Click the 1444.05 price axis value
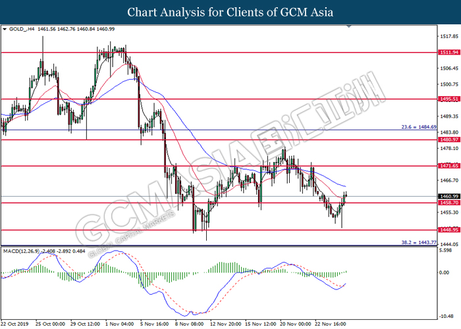The height and width of the screenshot is (329, 461). (x=449, y=244)
